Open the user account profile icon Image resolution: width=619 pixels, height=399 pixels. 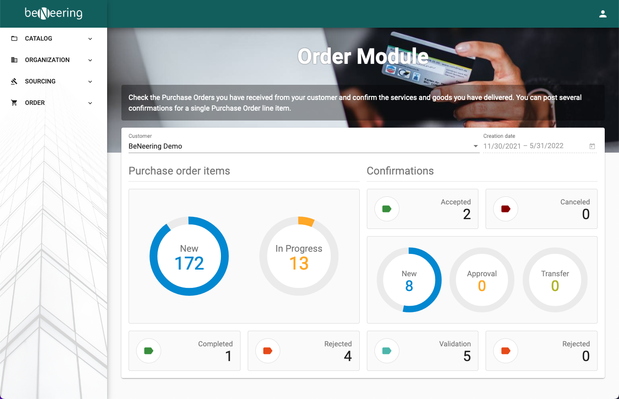pyautogui.click(x=602, y=14)
